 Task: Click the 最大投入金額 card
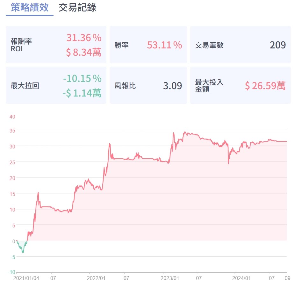coord(240,85)
